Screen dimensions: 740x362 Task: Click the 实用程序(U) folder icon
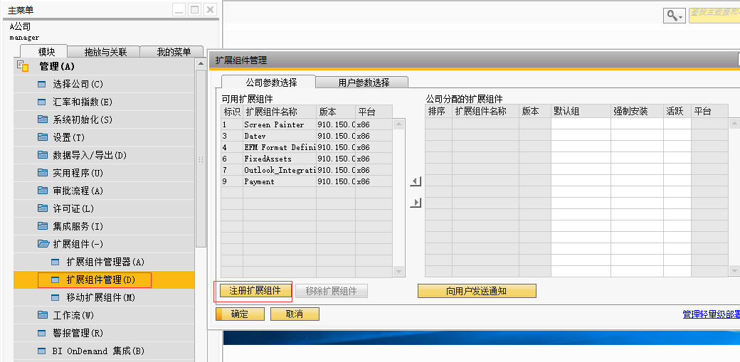(43, 173)
